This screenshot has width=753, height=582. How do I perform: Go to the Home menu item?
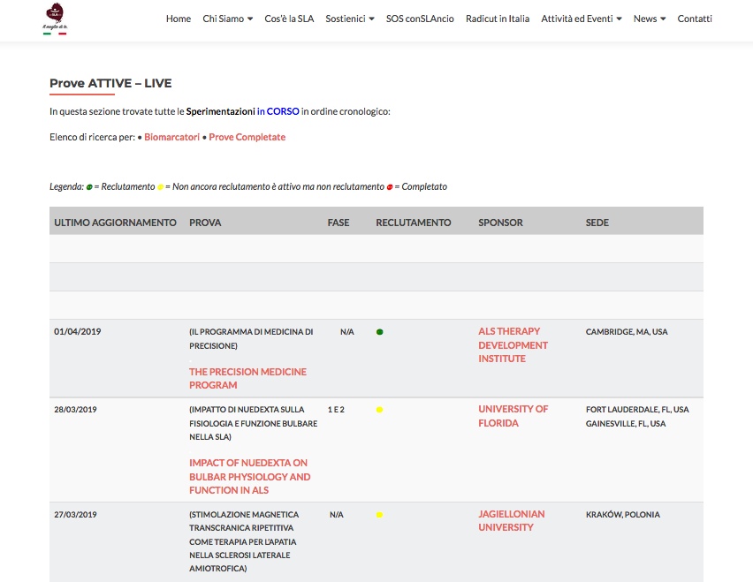pyautogui.click(x=179, y=19)
